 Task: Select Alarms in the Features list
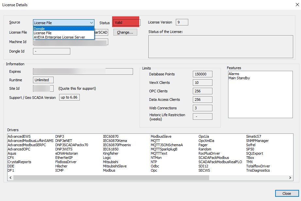point(234,74)
